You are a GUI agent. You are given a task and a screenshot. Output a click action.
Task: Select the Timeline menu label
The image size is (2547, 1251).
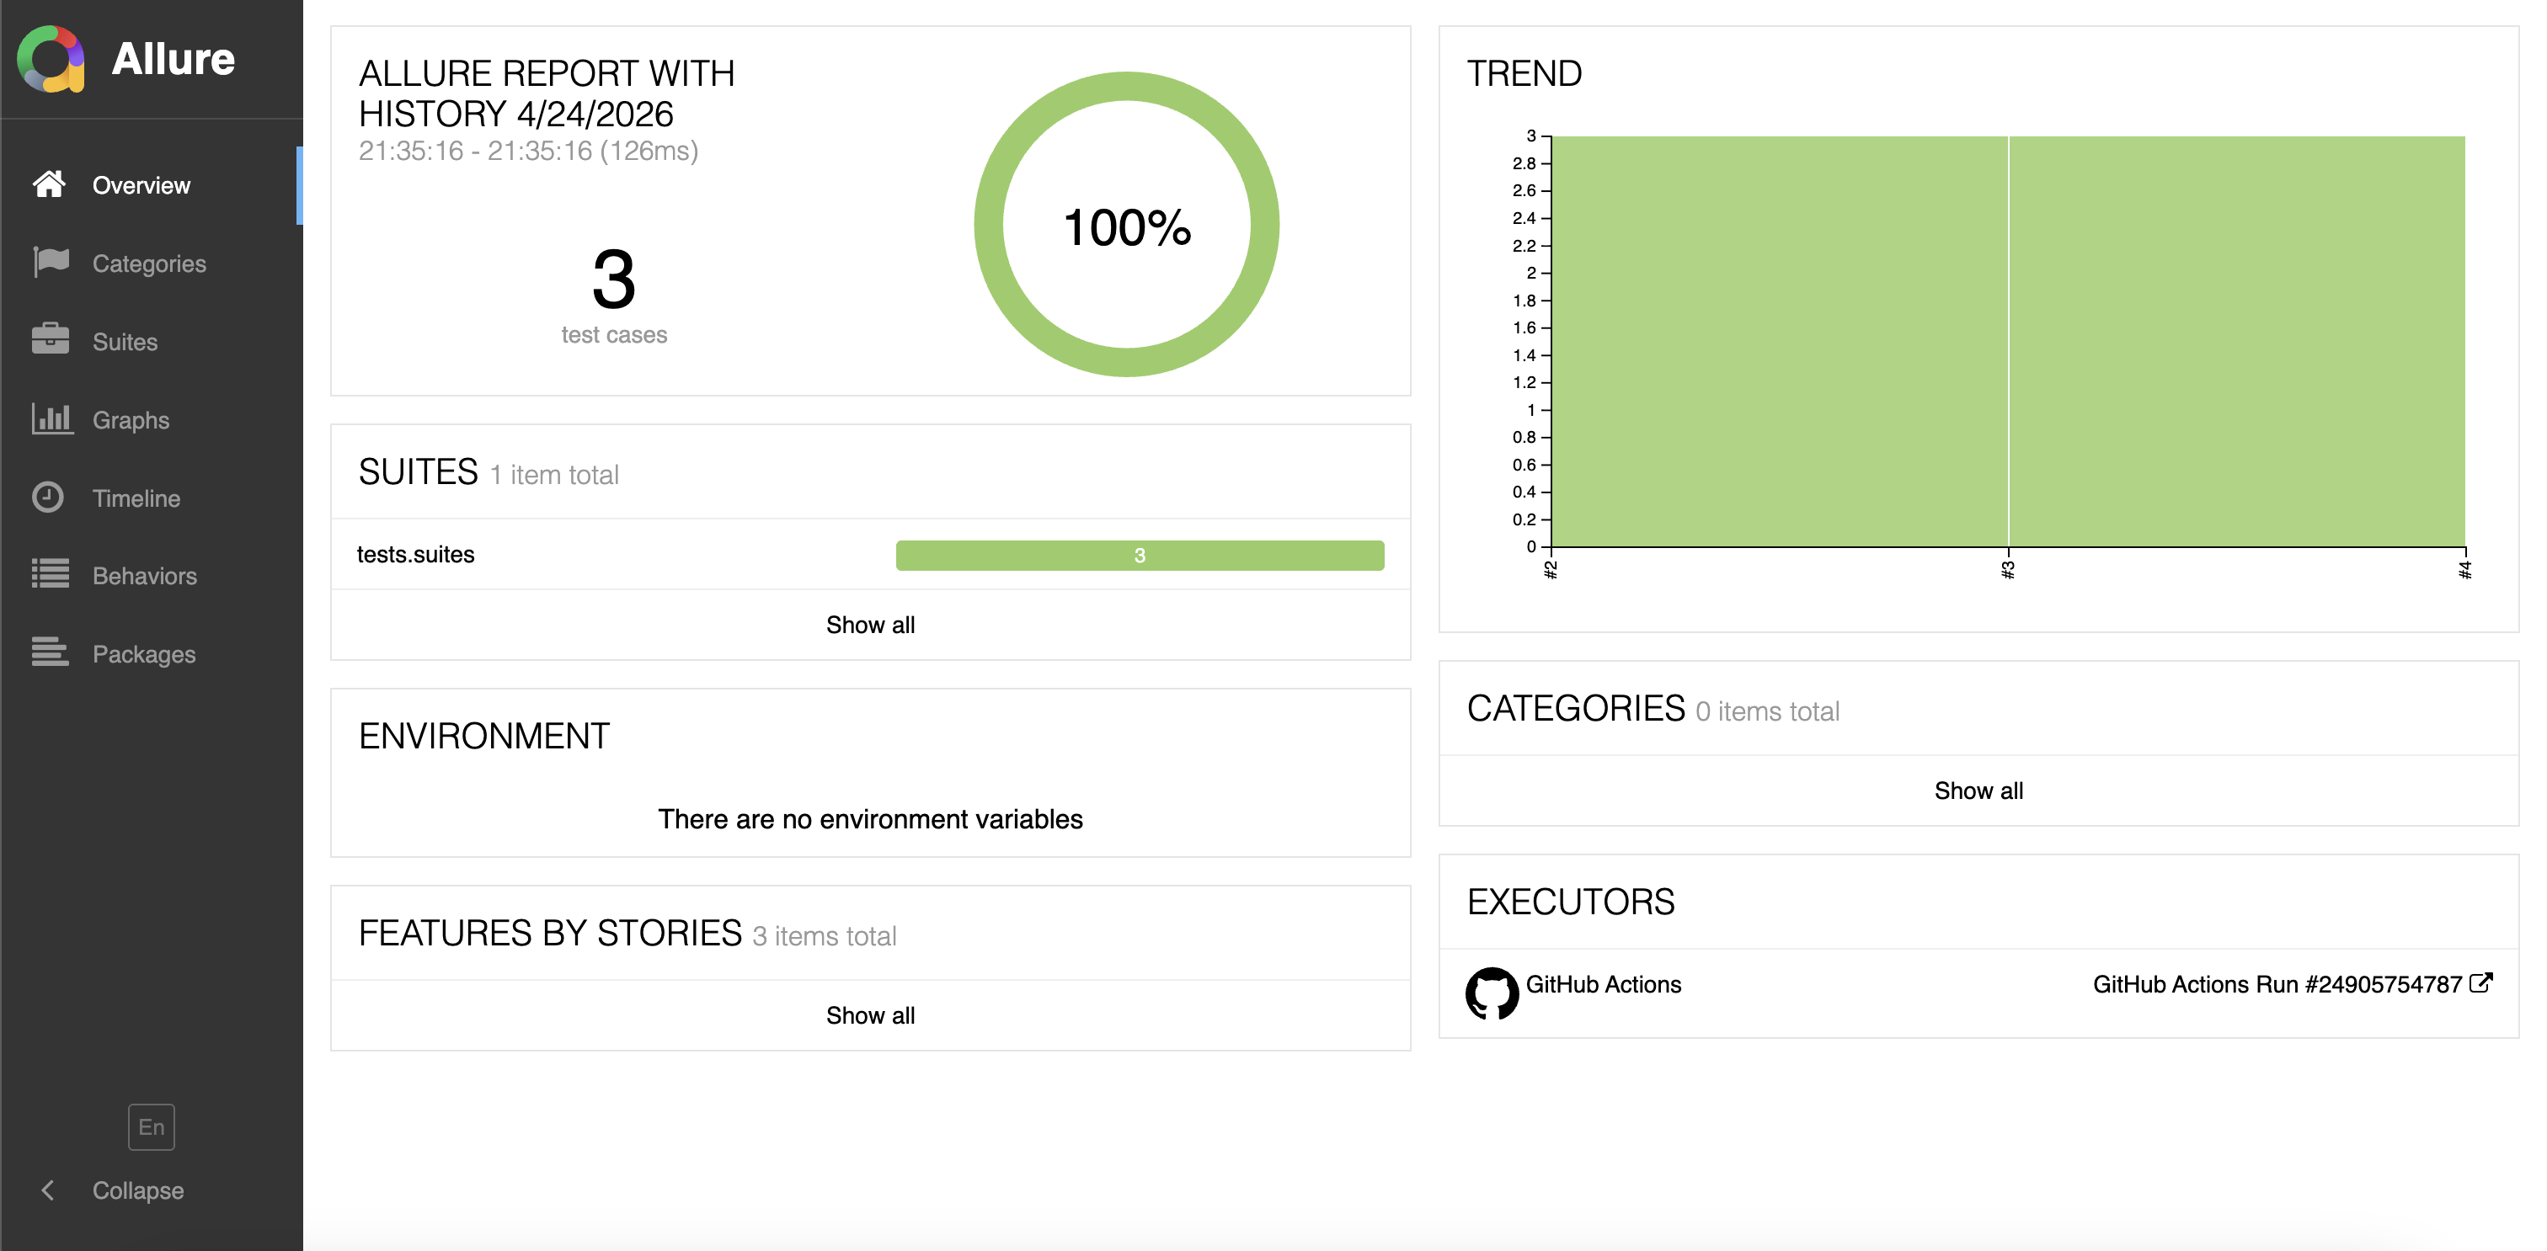(136, 498)
